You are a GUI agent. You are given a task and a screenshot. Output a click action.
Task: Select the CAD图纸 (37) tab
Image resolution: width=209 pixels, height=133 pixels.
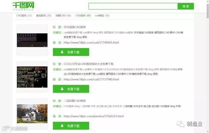tap(24, 15)
